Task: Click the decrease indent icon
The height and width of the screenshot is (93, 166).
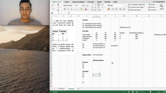Action: 92,10
